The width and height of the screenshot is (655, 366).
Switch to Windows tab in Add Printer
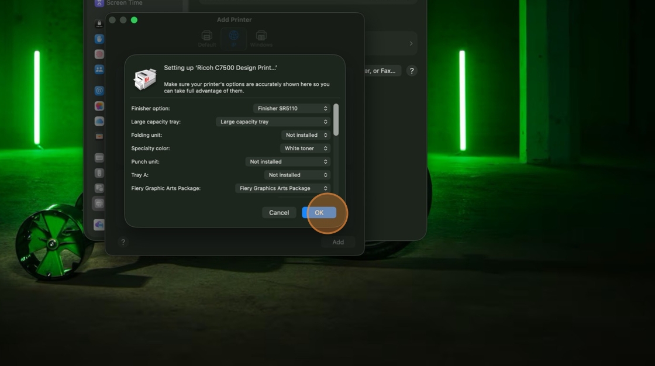point(261,39)
